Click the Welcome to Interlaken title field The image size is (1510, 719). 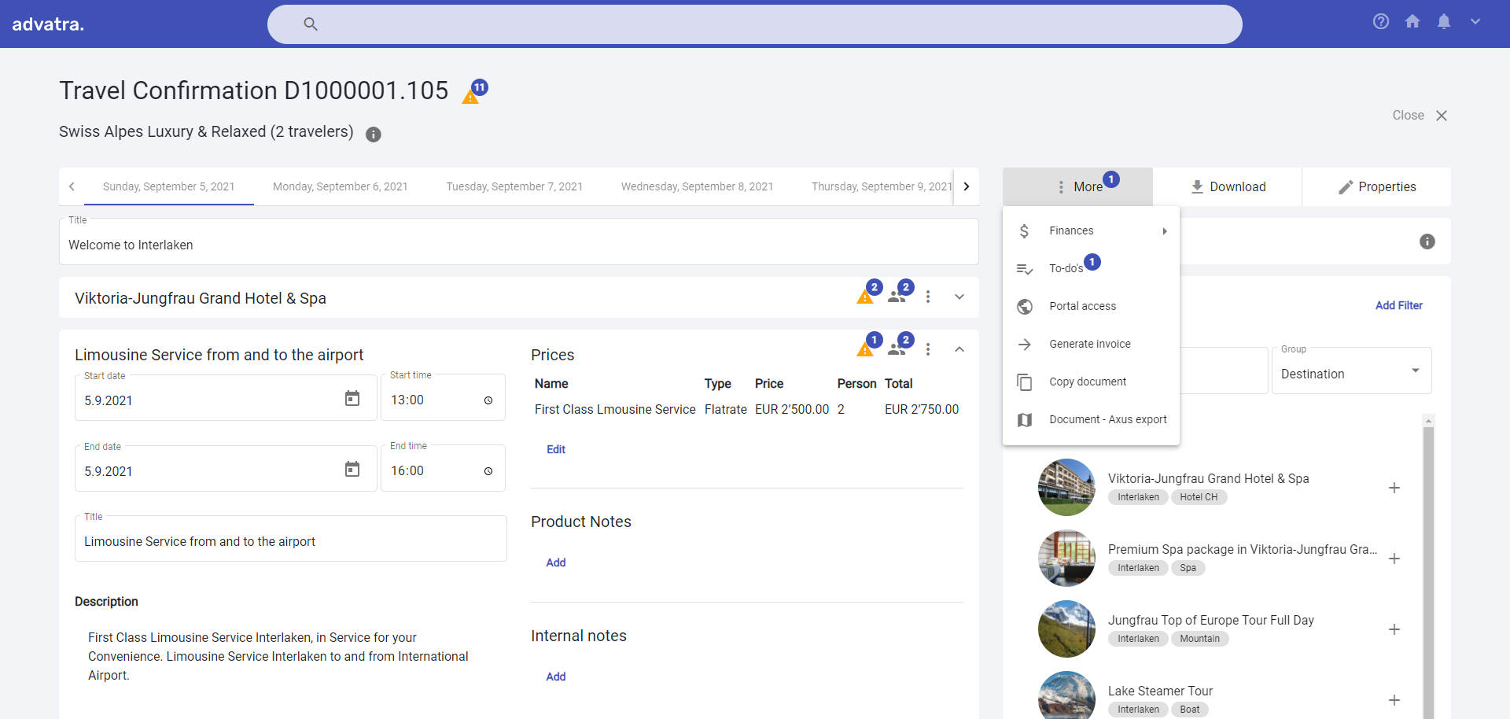[x=519, y=242]
